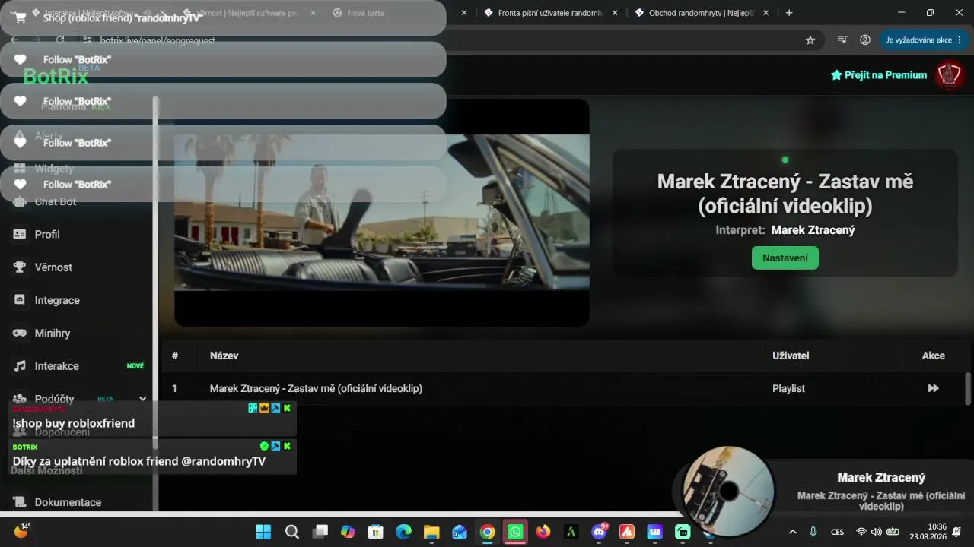Click the Premium star icon
The image size is (974, 547).
(836, 75)
